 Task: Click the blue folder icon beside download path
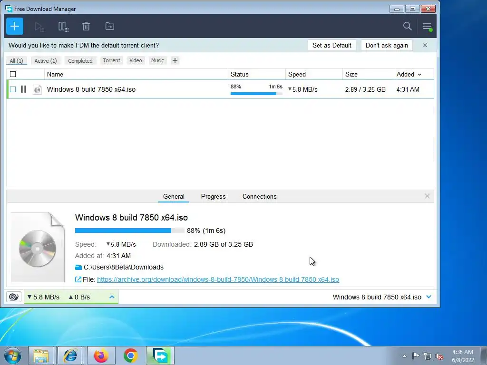78,267
